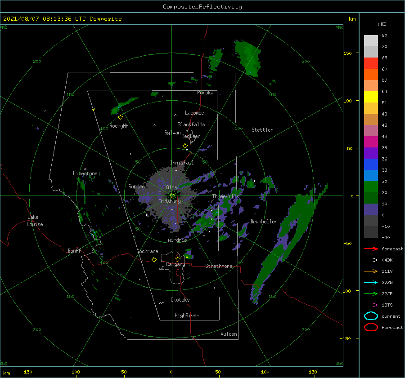Click the Sundre town label
Screen dimensions: 405x378
tap(136, 186)
